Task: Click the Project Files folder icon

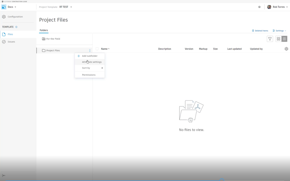Action: pos(44,51)
